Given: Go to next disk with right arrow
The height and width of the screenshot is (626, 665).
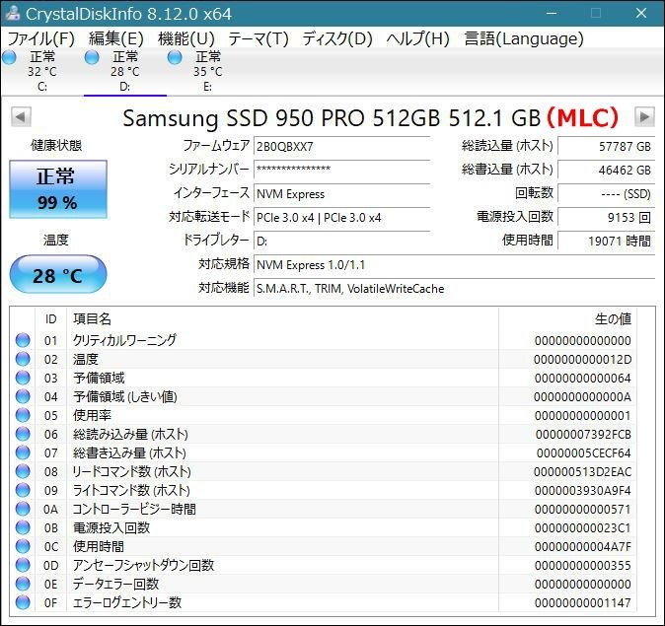Looking at the screenshot, I should pos(644,116).
